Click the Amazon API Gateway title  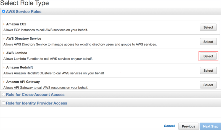click(23, 82)
